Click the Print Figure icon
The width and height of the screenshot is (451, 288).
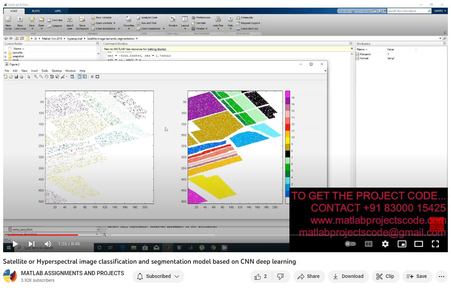[22, 77]
